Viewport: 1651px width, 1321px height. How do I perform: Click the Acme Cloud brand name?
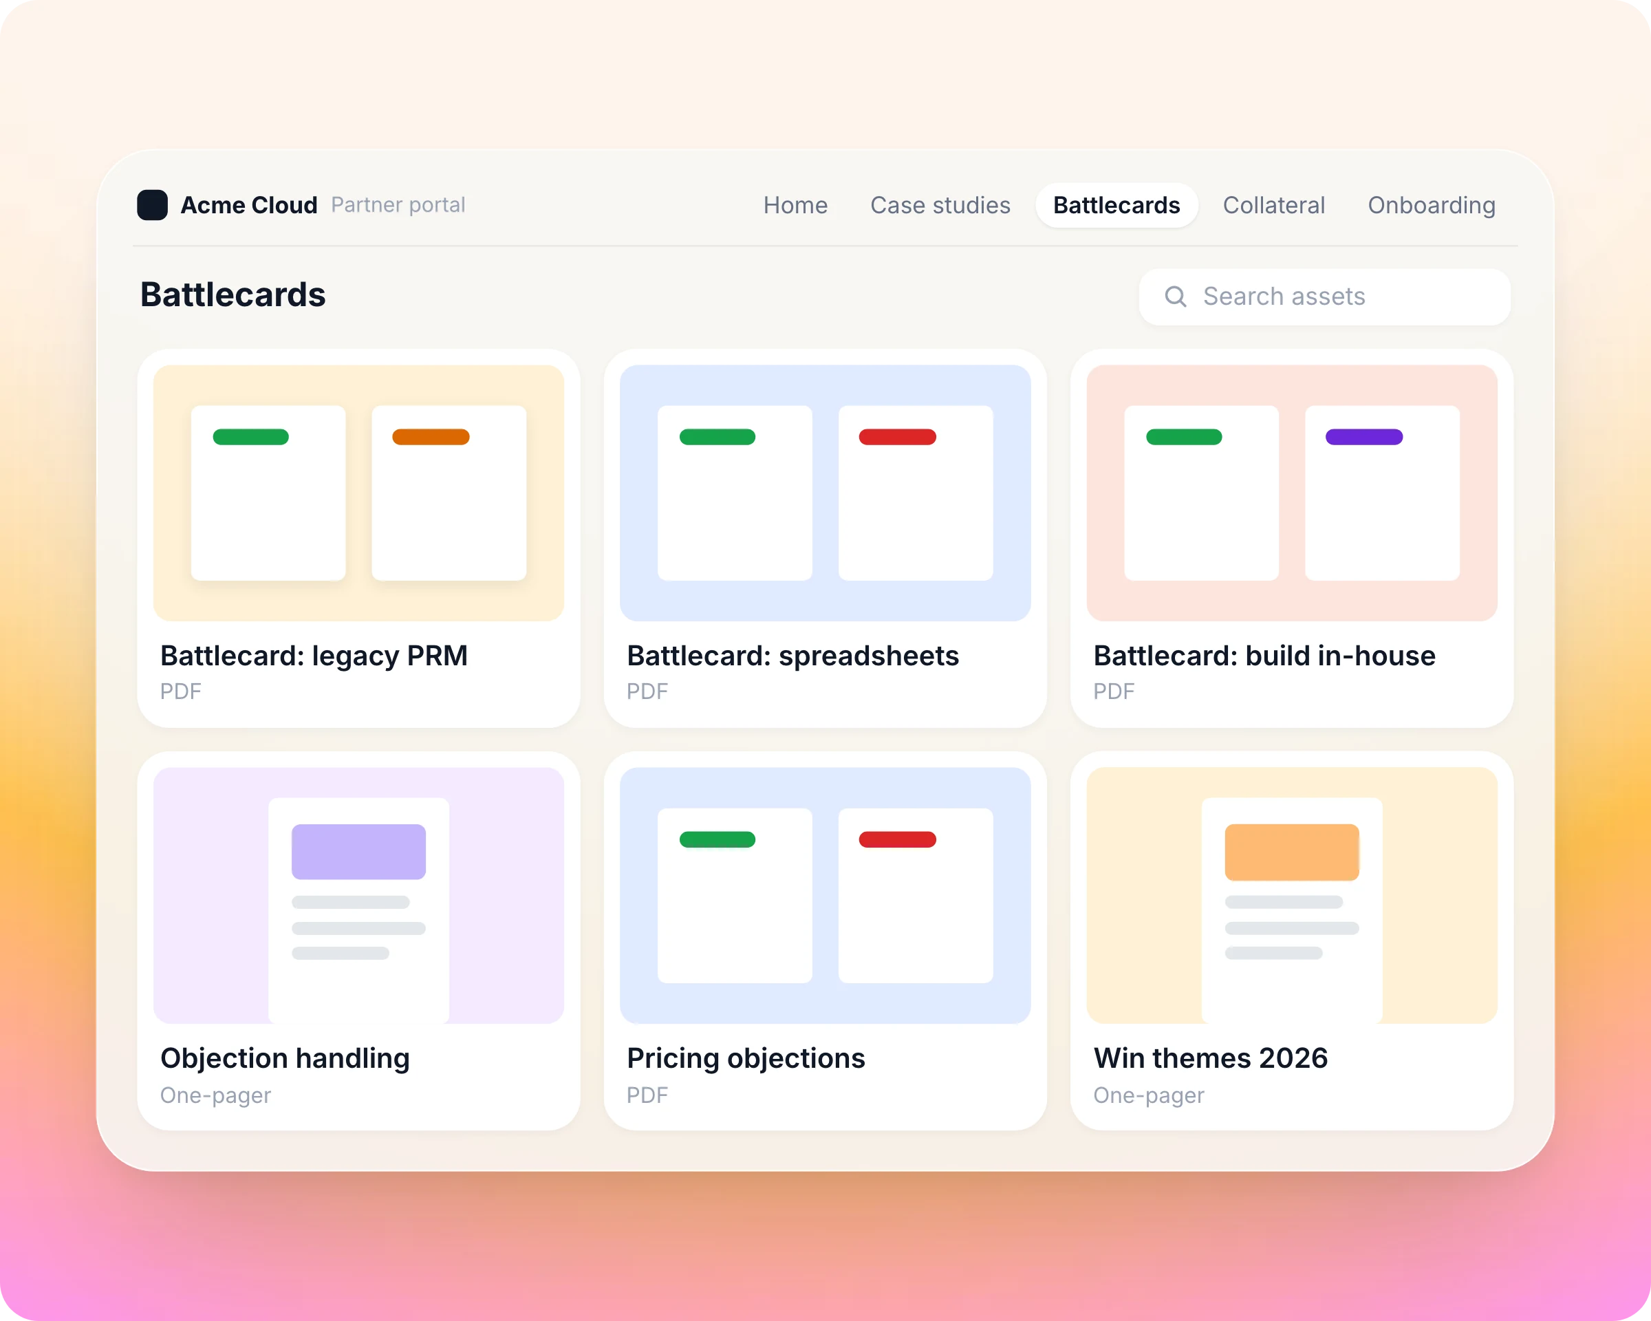(249, 205)
